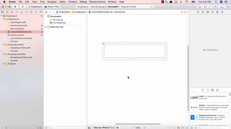Open Spotlight search in menu bar
231x129 pixels.
[x=216, y=2]
